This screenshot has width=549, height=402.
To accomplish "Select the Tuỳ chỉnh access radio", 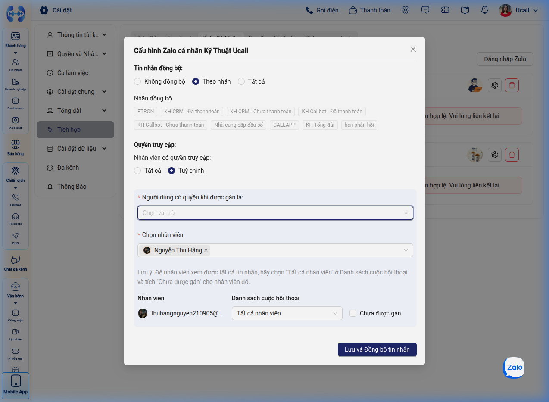I will click(172, 171).
